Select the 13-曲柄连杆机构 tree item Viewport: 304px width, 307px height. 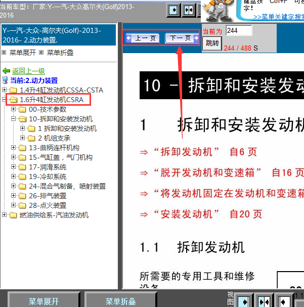[54, 148]
